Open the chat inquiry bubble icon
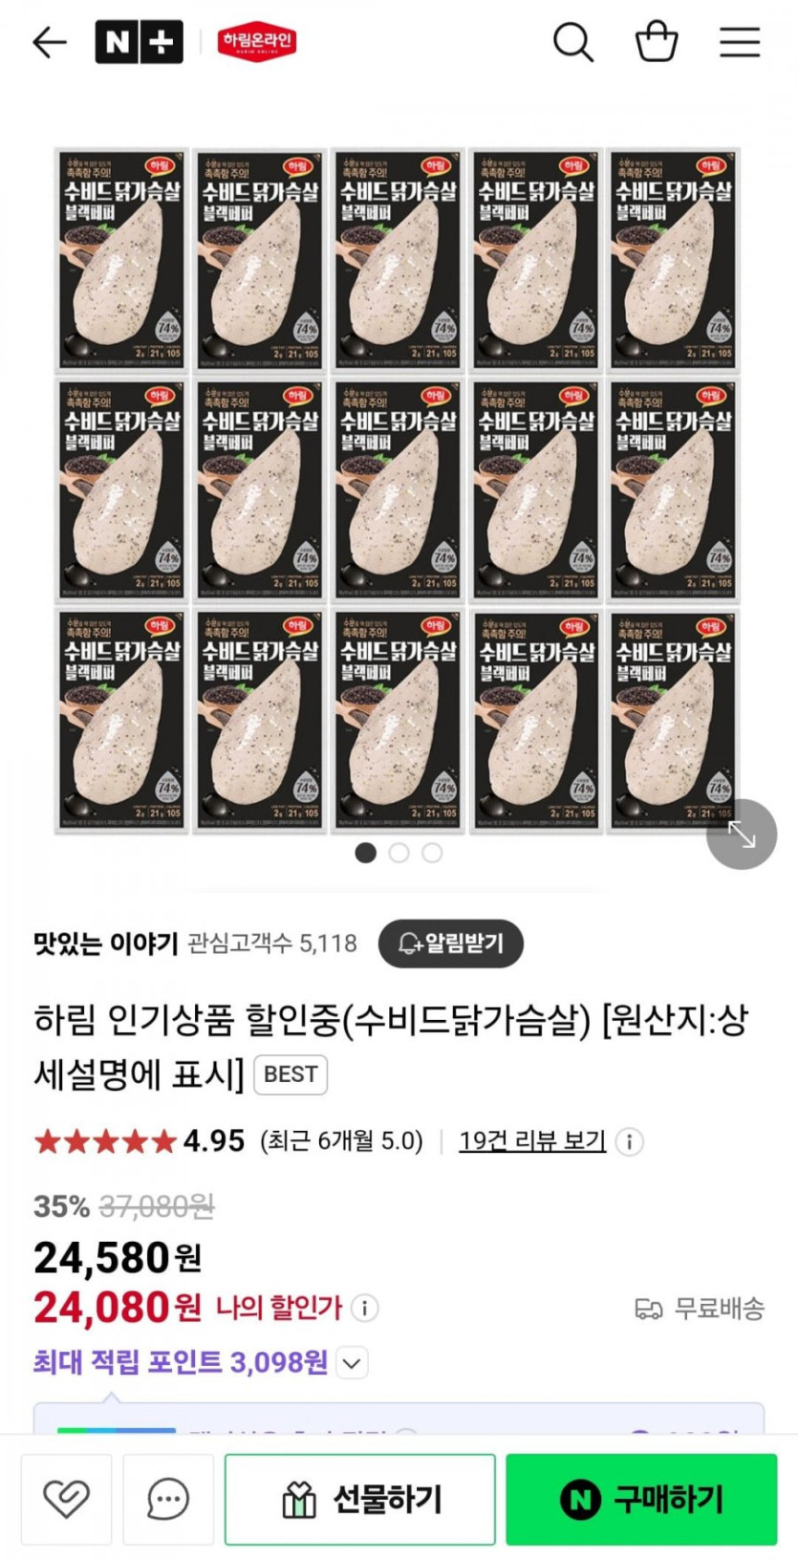This screenshot has width=798, height=1561. [168, 1499]
